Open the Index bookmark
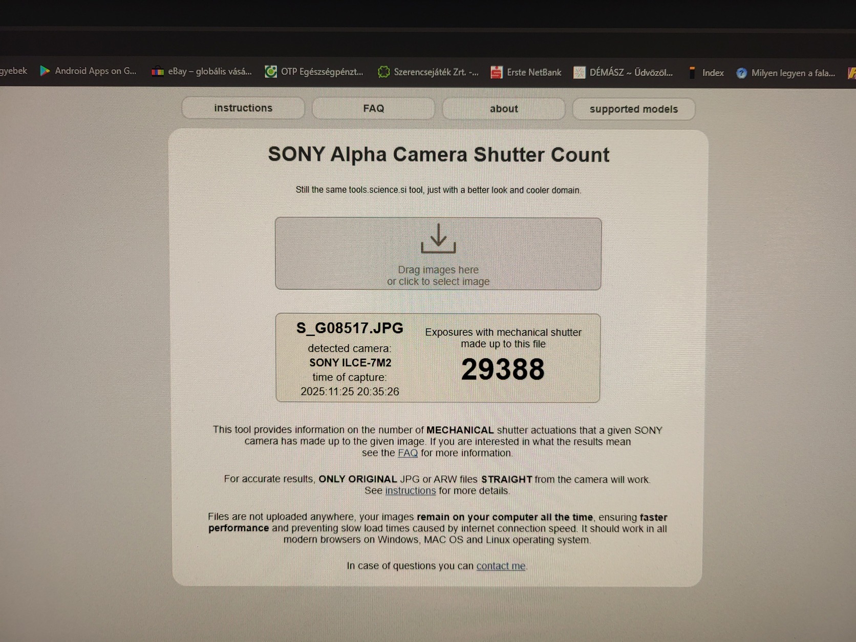This screenshot has width=856, height=642. [x=706, y=73]
